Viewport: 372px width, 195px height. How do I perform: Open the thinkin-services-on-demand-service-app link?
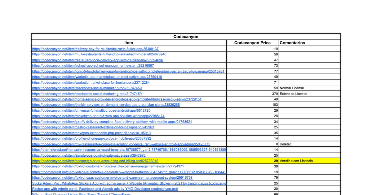pos(106,105)
